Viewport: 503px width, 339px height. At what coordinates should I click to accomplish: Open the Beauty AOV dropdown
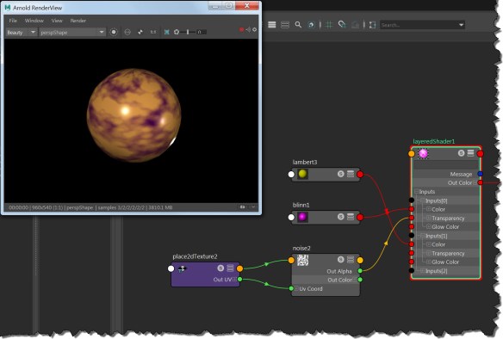click(22, 33)
